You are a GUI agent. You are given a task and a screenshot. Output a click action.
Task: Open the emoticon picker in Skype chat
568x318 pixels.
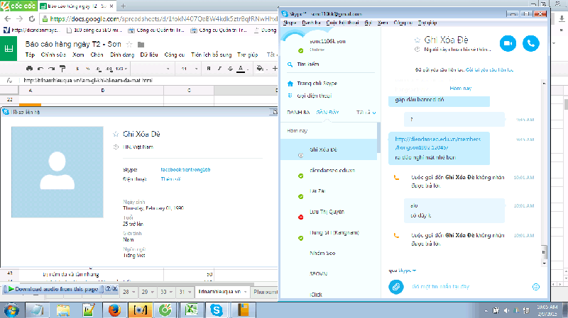536,287
